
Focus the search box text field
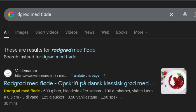point(92,15)
